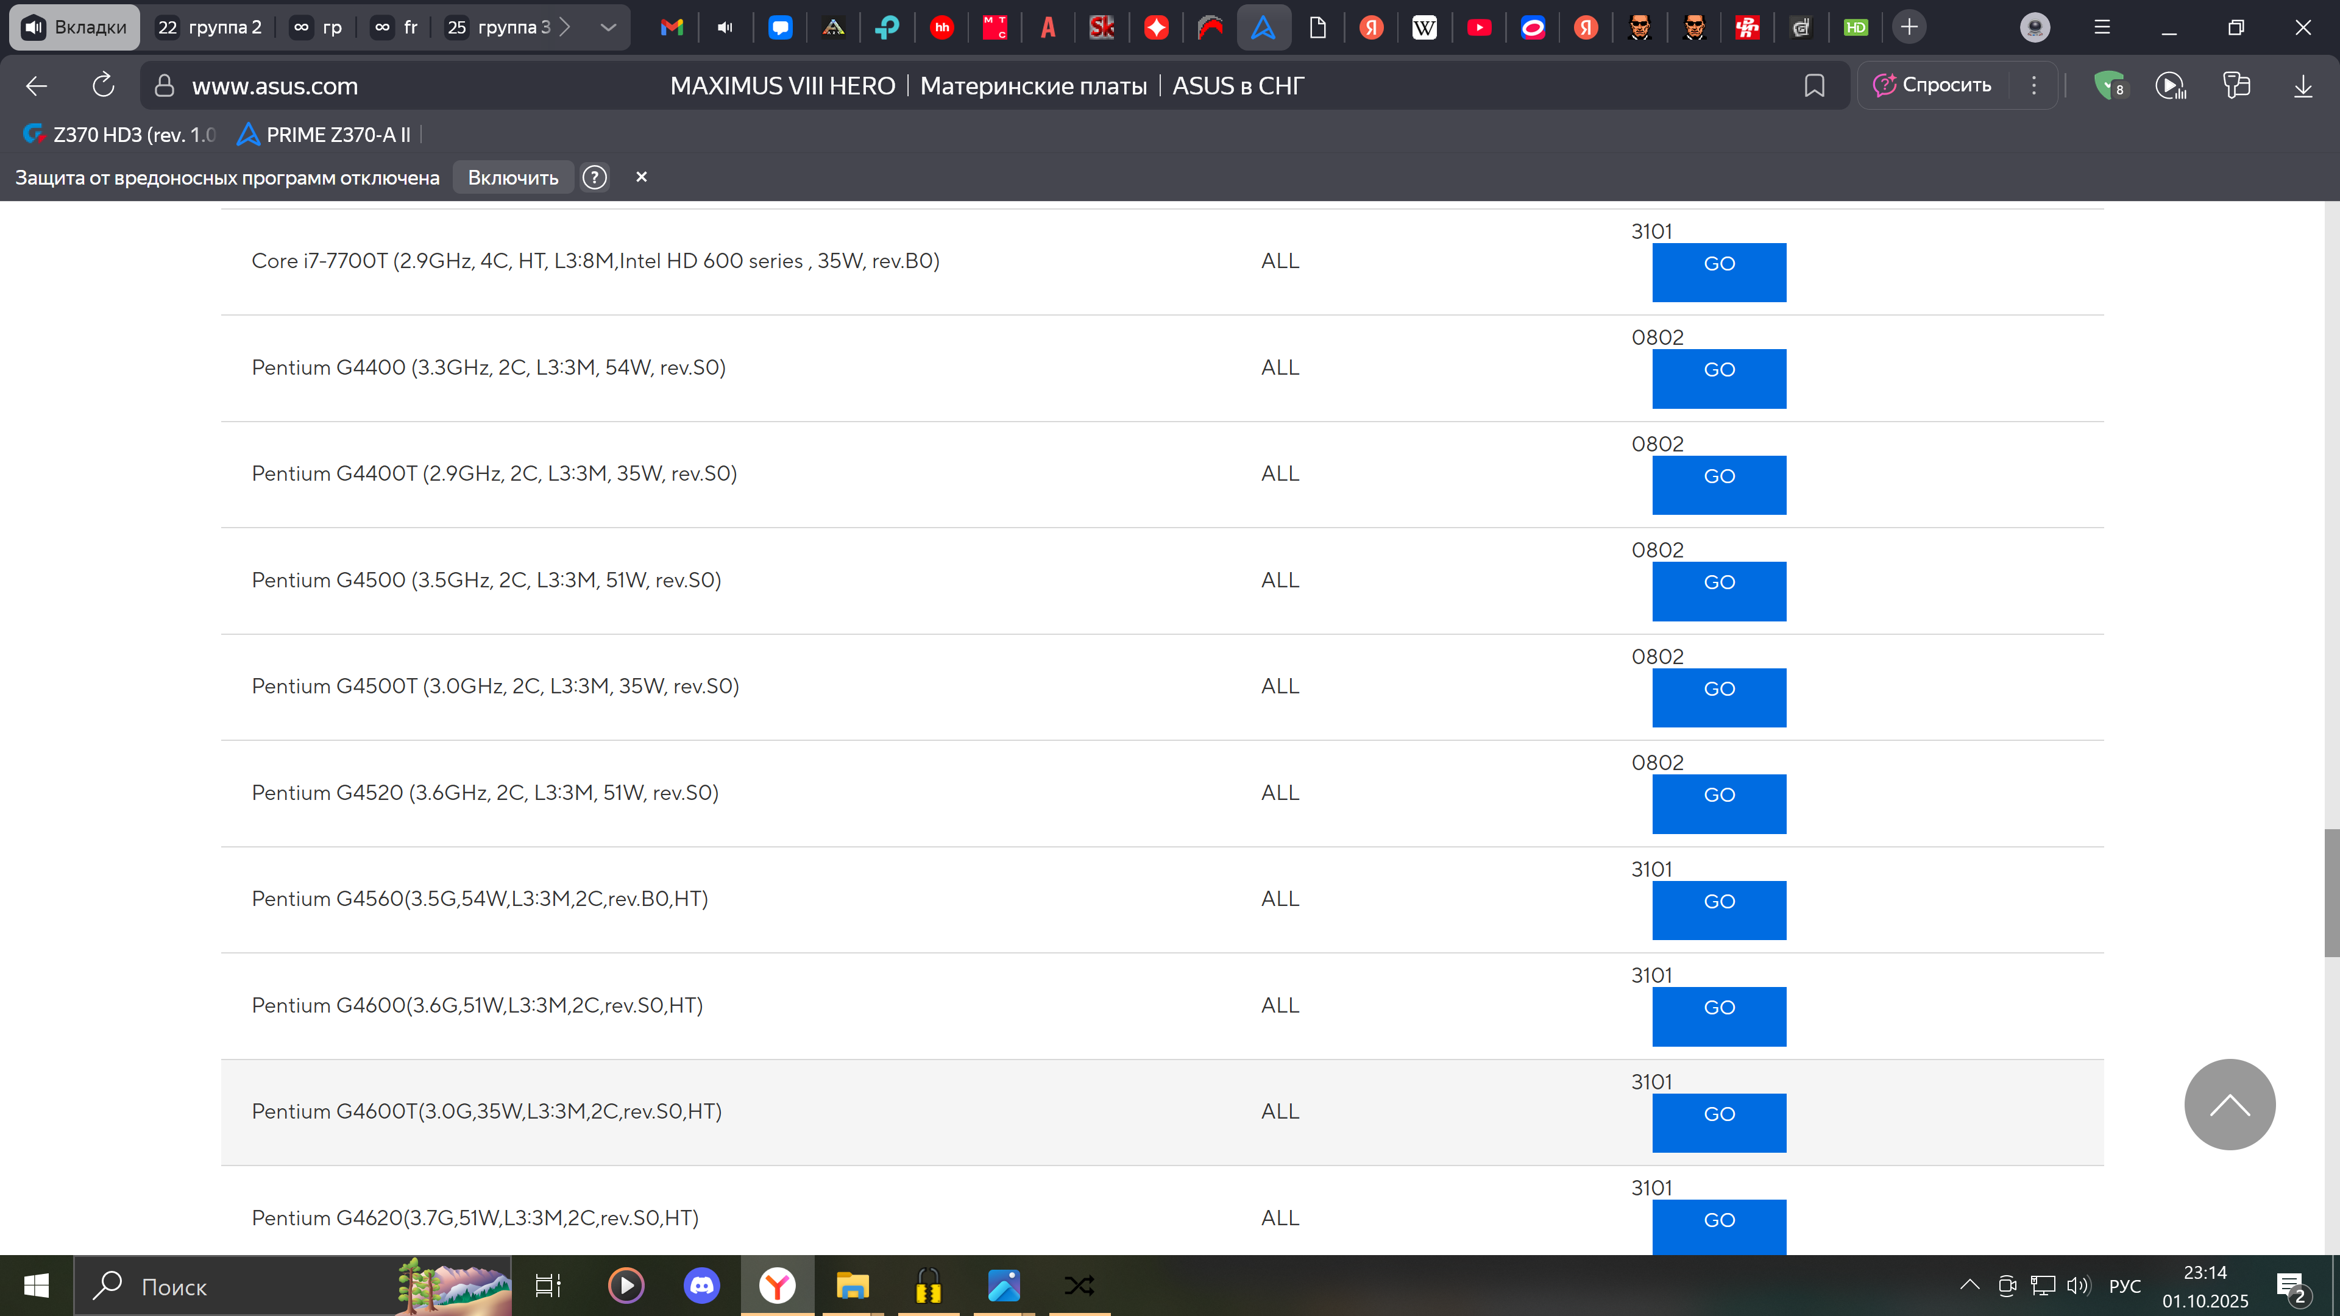Open the PRIME Z370-A II bookmark

pyautogui.click(x=324, y=135)
